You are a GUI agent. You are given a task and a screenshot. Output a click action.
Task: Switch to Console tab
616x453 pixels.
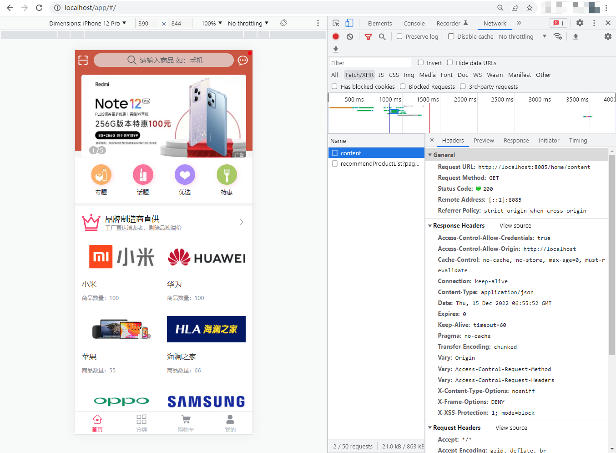click(x=414, y=23)
